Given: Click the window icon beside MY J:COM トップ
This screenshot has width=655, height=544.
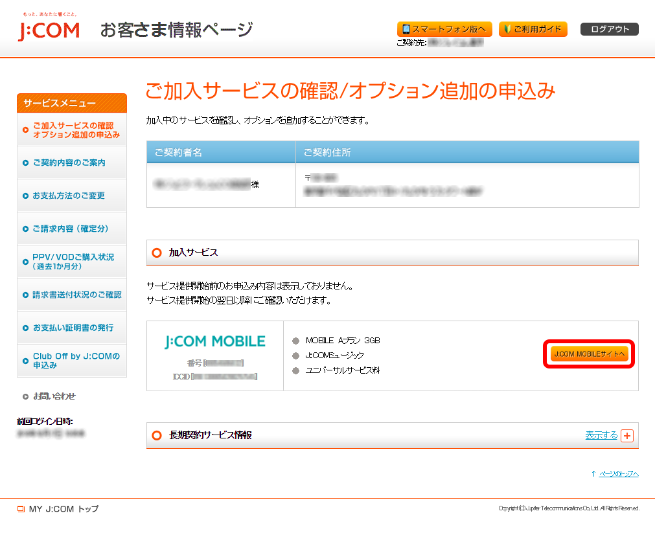Looking at the screenshot, I should click(21, 509).
